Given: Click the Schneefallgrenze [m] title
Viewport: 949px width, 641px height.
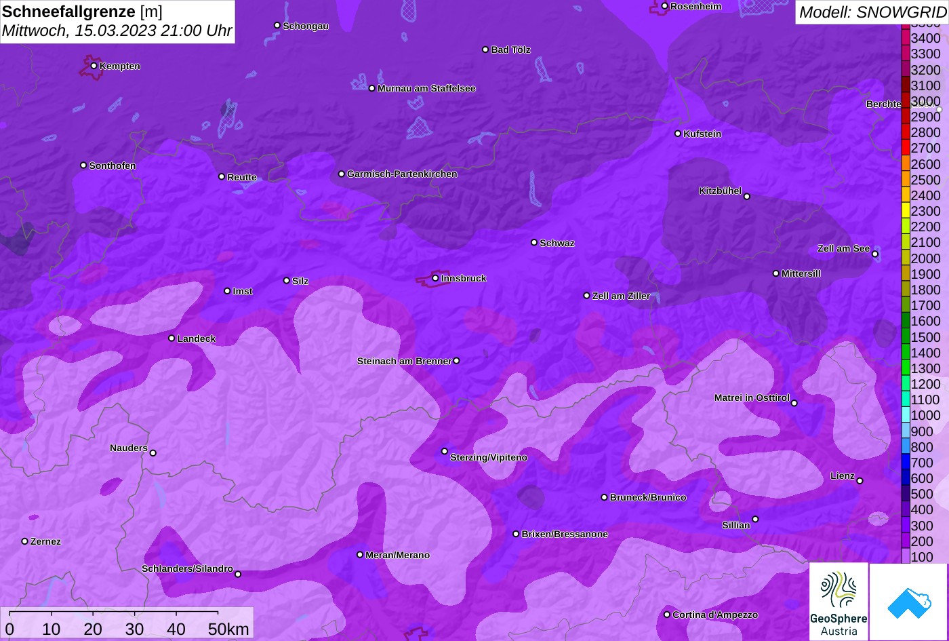Looking at the screenshot, I should (x=83, y=12).
